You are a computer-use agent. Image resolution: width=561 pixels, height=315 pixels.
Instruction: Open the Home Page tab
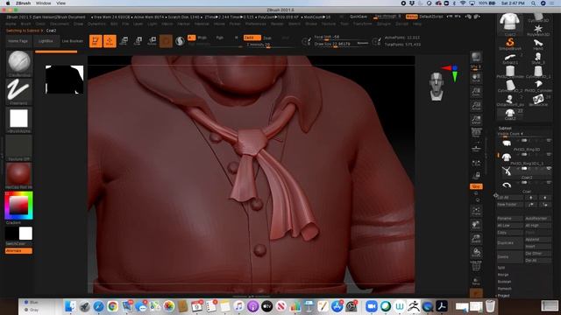pyautogui.click(x=18, y=41)
